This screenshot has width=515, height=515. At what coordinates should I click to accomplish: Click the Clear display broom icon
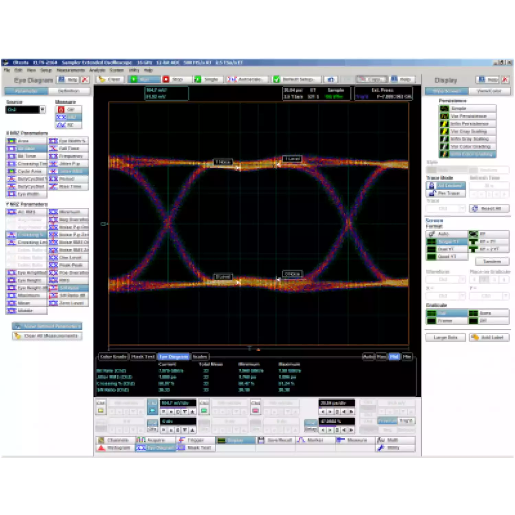(110, 79)
